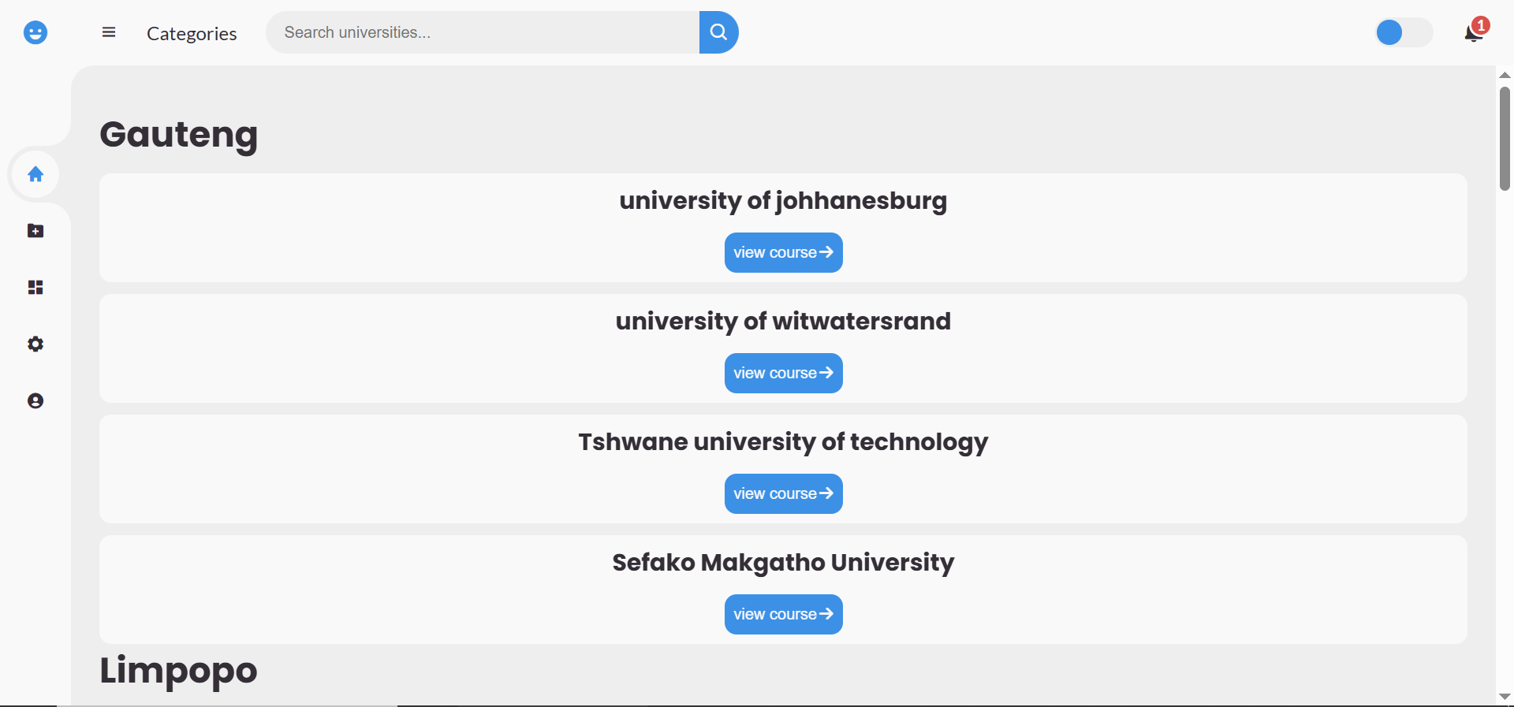The image size is (1514, 707).
Task: Select the home icon in sidebar
Action: (35, 174)
